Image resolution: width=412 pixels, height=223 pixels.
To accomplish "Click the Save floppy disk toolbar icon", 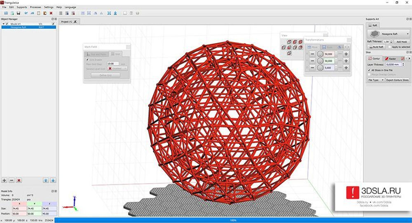I will pos(18,13).
